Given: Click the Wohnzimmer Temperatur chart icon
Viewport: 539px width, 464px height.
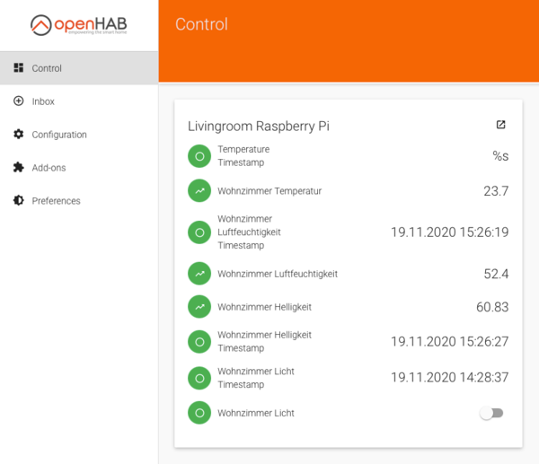Looking at the screenshot, I should click(x=199, y=191).
